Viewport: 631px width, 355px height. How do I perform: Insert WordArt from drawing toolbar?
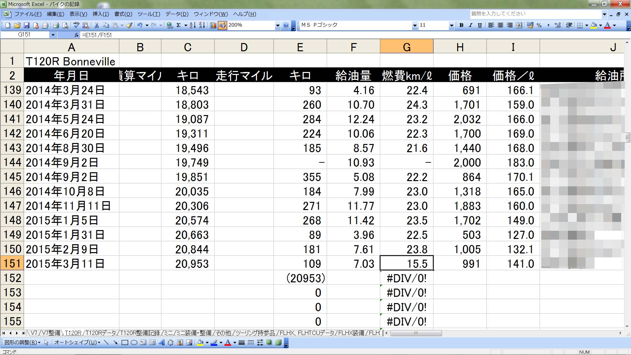(161, 343)
